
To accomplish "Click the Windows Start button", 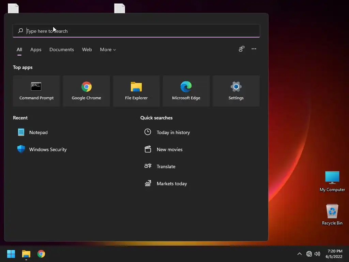I will (11, 254).
